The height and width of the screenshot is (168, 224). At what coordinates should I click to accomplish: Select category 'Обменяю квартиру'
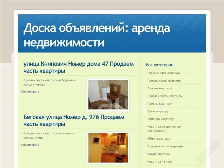160,119
